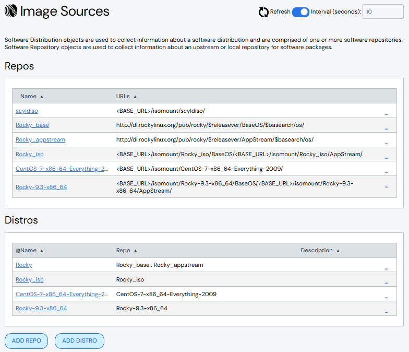Click the Rocky_base BaseOS URL text
Viewport: 409px width, 352px height.
tap(210, 125)
